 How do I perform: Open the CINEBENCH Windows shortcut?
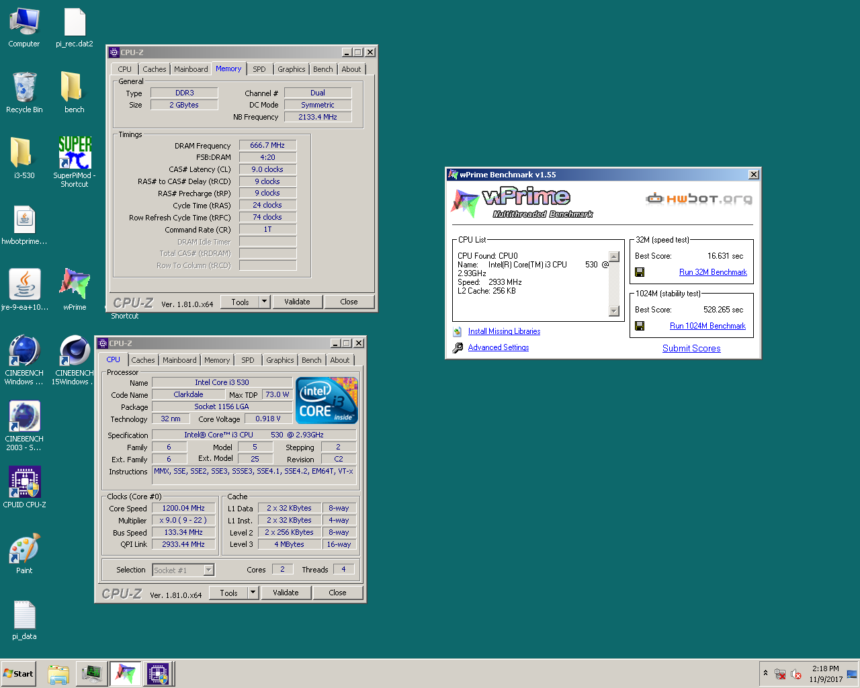coord(24,361)
